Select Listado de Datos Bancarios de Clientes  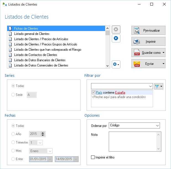pos(40,60)
